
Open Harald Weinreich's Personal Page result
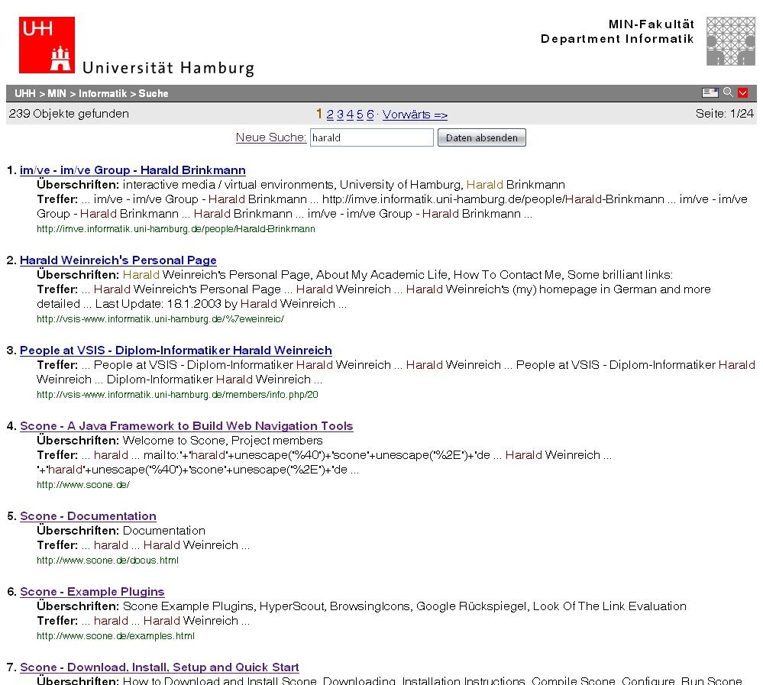coord(118,260)
